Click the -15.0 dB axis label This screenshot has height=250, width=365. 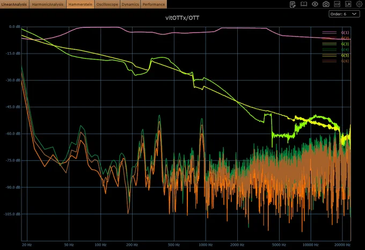point(13,54)
